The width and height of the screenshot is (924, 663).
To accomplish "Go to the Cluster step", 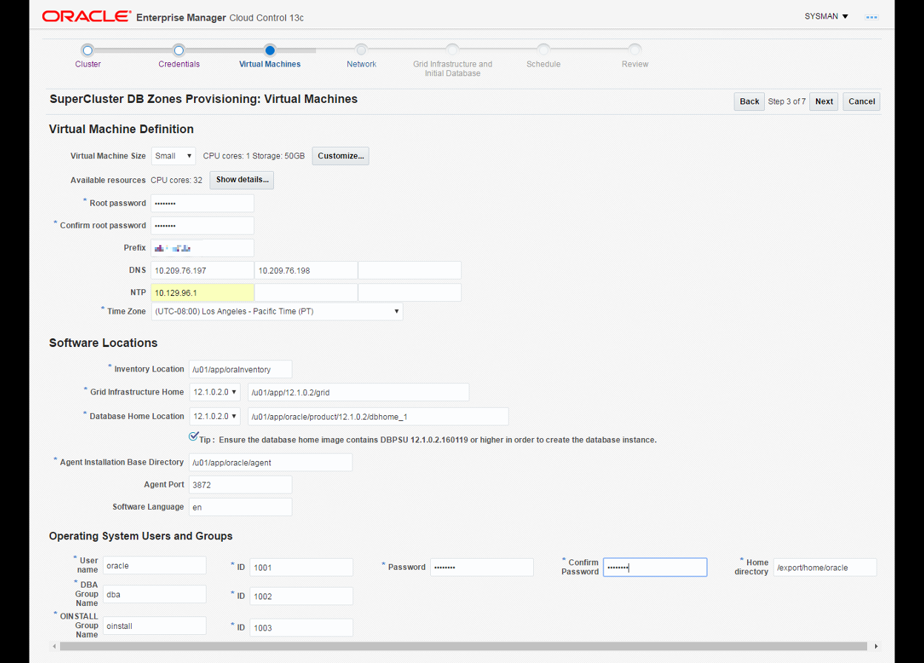I will point(88,64).
